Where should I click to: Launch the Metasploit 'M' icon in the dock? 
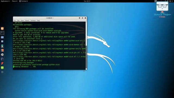point(2,41)
